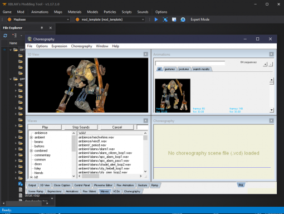Toggle Expert Mode
This screenshot has height=214, width=284.
tap(200, 20)
